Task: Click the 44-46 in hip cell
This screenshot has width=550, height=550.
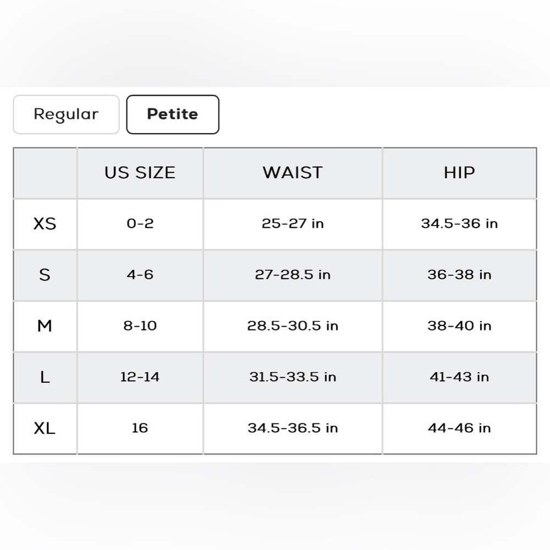Action: 459,428
